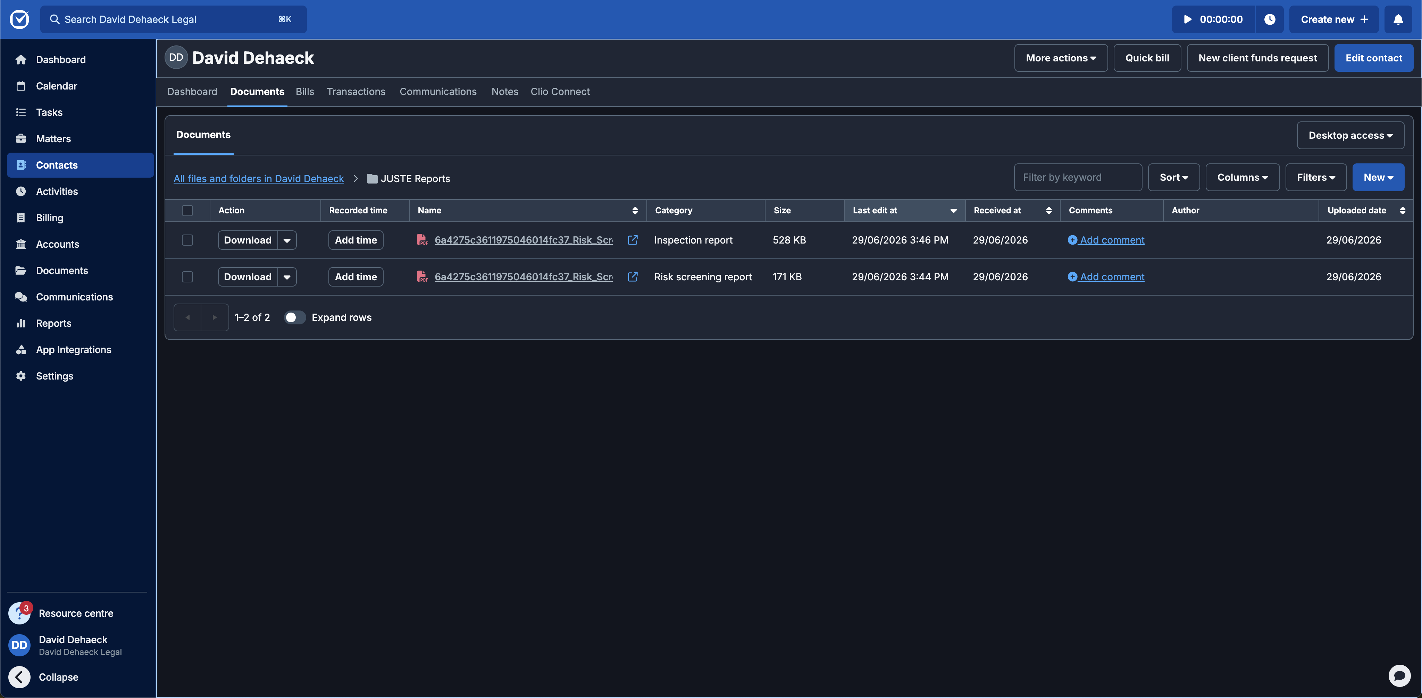Open Tasks in the sidebar

[x=80, y=112]
